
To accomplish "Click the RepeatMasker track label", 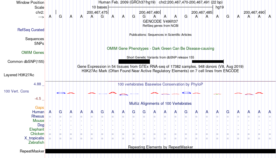I will (32, 151).
